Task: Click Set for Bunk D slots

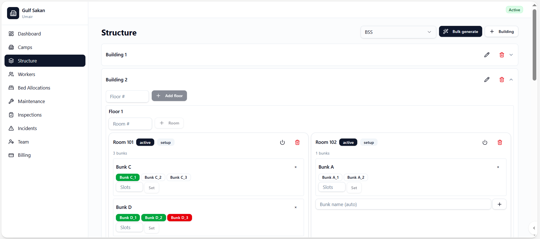Action: click(152, 228)
